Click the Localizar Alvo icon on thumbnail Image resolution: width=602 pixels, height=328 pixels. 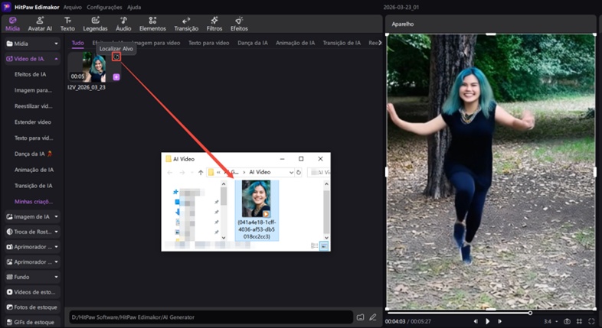tap(116, 57)
